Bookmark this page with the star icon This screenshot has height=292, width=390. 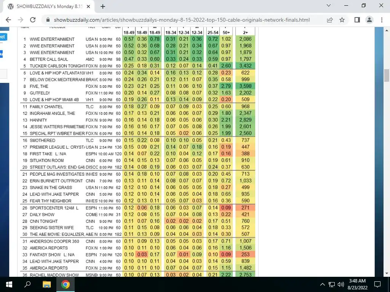[x=342, y=20]
